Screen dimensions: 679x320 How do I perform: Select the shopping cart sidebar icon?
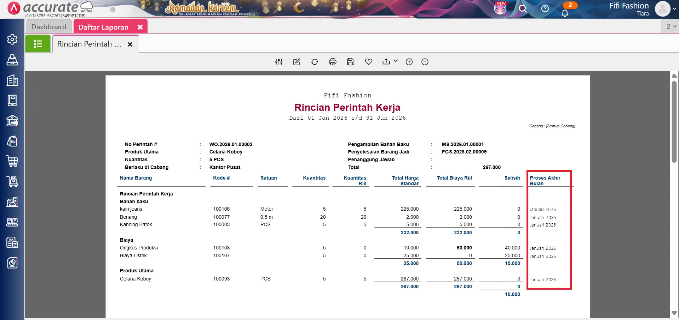12,161
